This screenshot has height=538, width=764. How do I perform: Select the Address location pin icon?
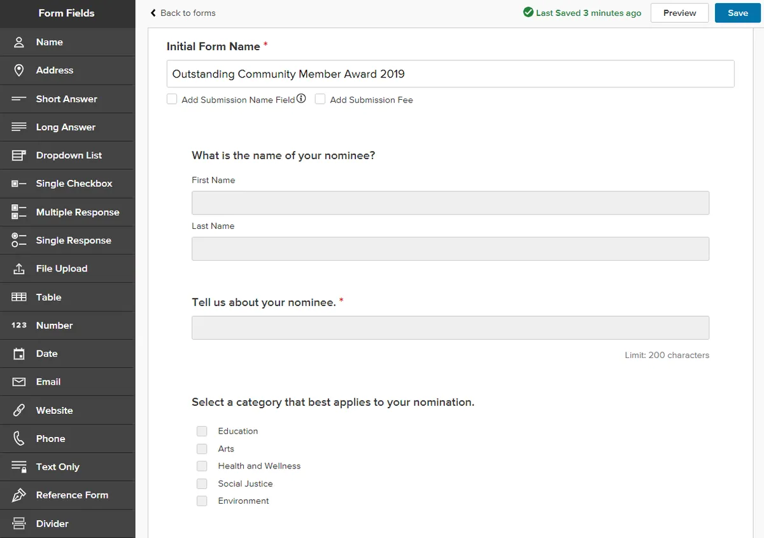click(x=19, y=71)
